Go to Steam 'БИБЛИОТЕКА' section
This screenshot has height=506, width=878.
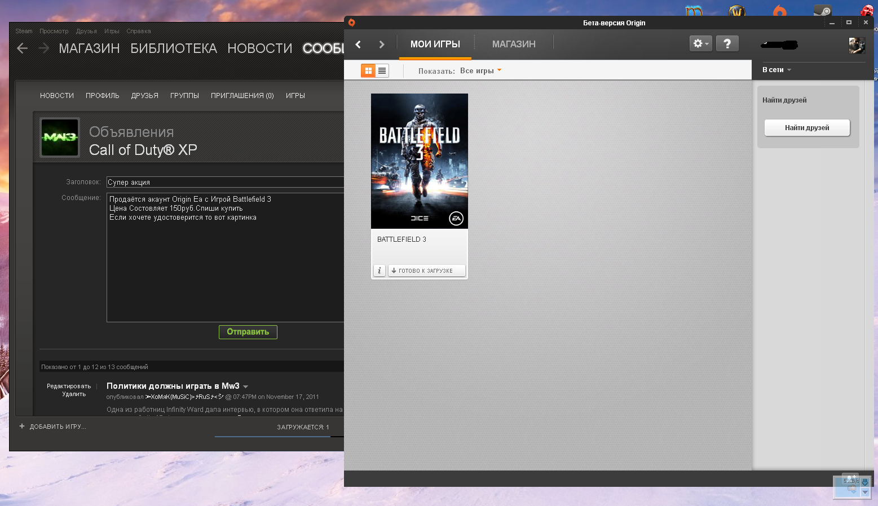coord(174,48)
